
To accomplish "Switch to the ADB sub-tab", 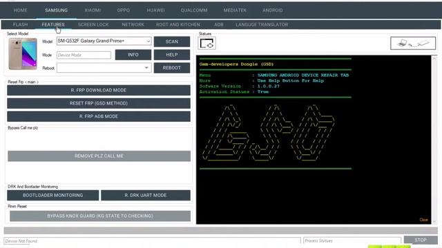I will [x=219, y=25].
